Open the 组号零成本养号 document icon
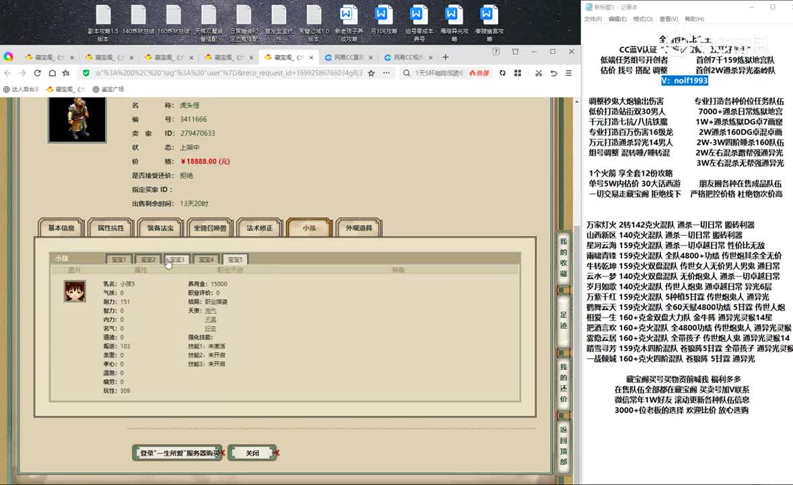Screen dimensions: 793x485 419,23
